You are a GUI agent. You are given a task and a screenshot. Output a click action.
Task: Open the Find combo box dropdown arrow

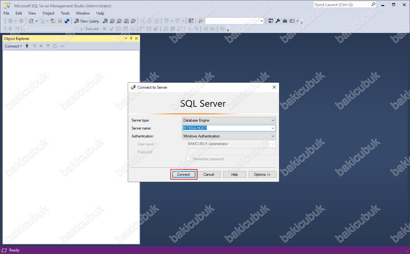pyautogui.click(x=262, y=21)
